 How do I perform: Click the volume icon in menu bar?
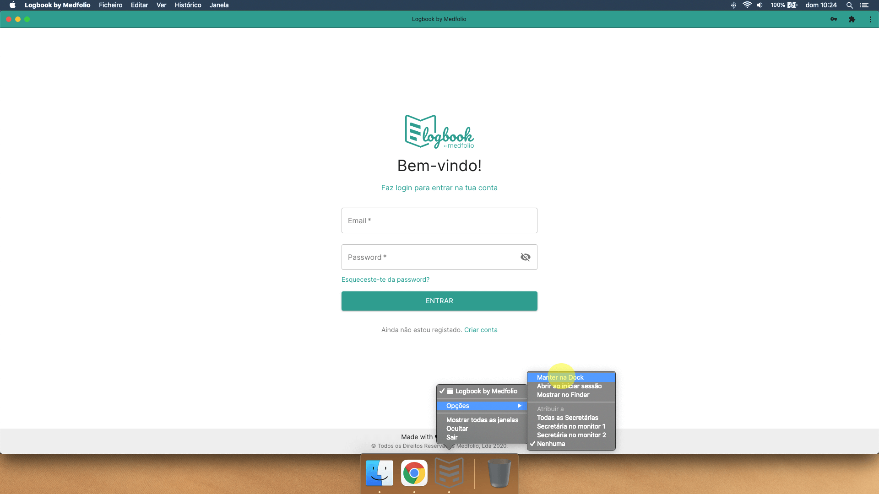tap(760, 5)
